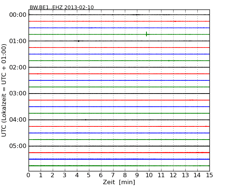
Task: Click the 05:00 time label
Action: click(18, 146)
